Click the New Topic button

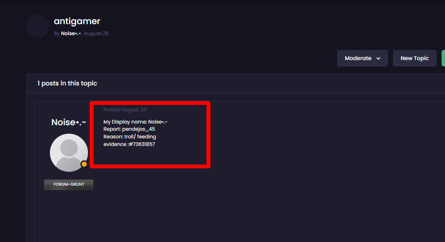click(415, 58)
